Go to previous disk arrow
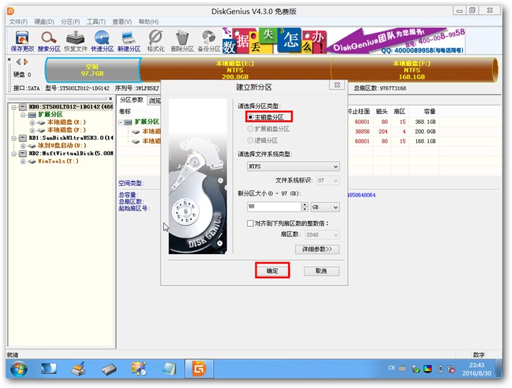512x388 pixels. [18, 61]
